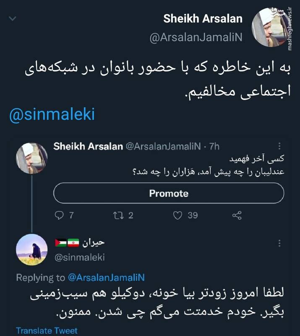Click the @sinmaleki handle in the reply
This screenshot has height=336, width=300.
(80, 257)
